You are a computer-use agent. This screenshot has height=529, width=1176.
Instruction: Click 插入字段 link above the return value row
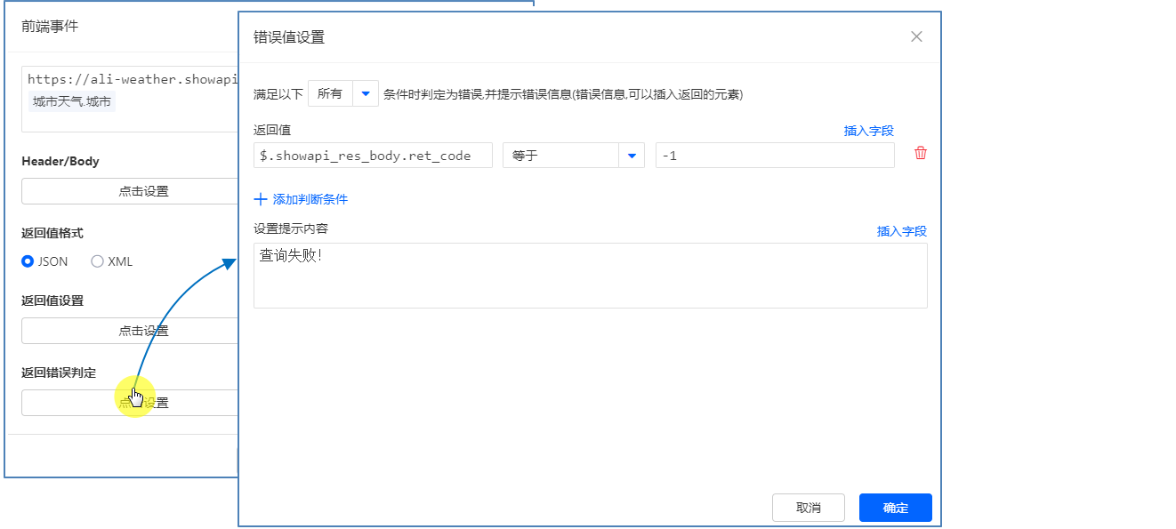pyautogui.click(x=868, y=131)
